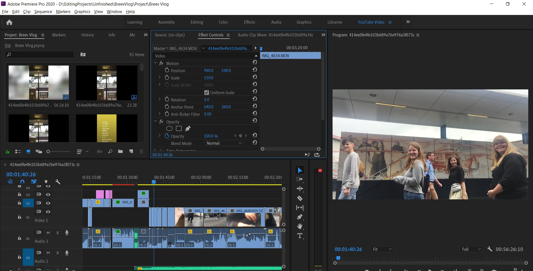Reset the Position parameter
Viewport: 533px width, 271px height.
[x=255, y=69]
